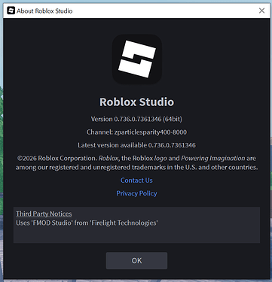Open the Privacy Policy link
Screen dimensions: 272x282
tap(136, 193)
